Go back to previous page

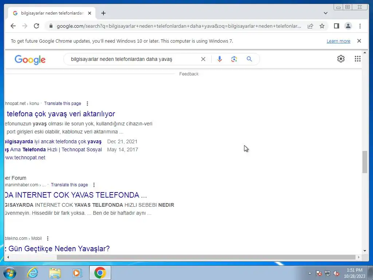[13, 26]
